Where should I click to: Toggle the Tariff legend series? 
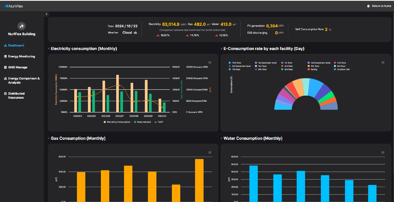(158, 122)
